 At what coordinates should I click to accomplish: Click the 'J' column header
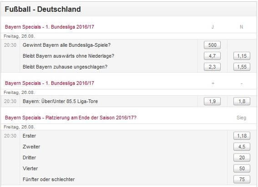point(212,27)
